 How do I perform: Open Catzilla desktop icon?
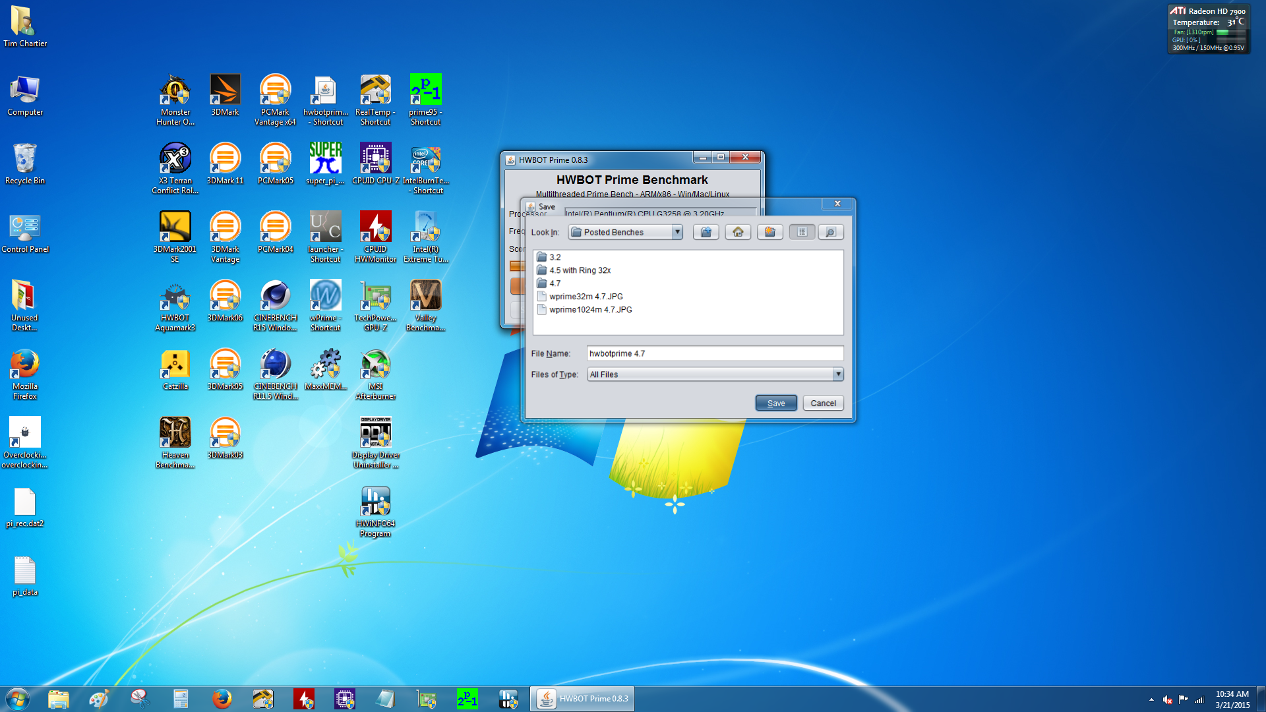(x=175, y=370)
